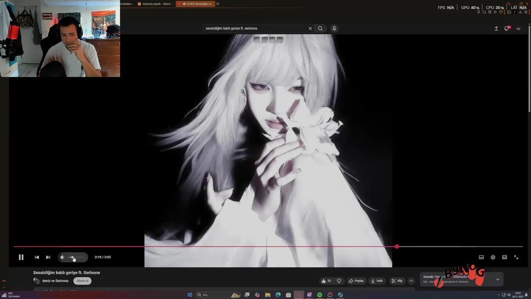Open Microsoft Edge from the taskbar
Screen dimensions: 531x299
pos(278,295)
